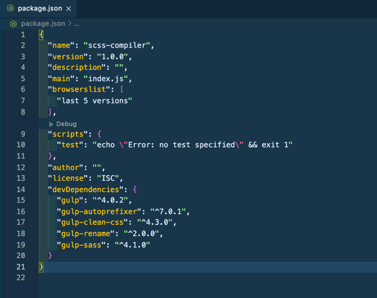Place cursor on "name" key

pos(61,45)
